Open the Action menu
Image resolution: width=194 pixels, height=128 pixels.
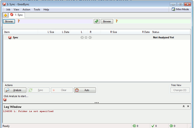tap(26, 9)
